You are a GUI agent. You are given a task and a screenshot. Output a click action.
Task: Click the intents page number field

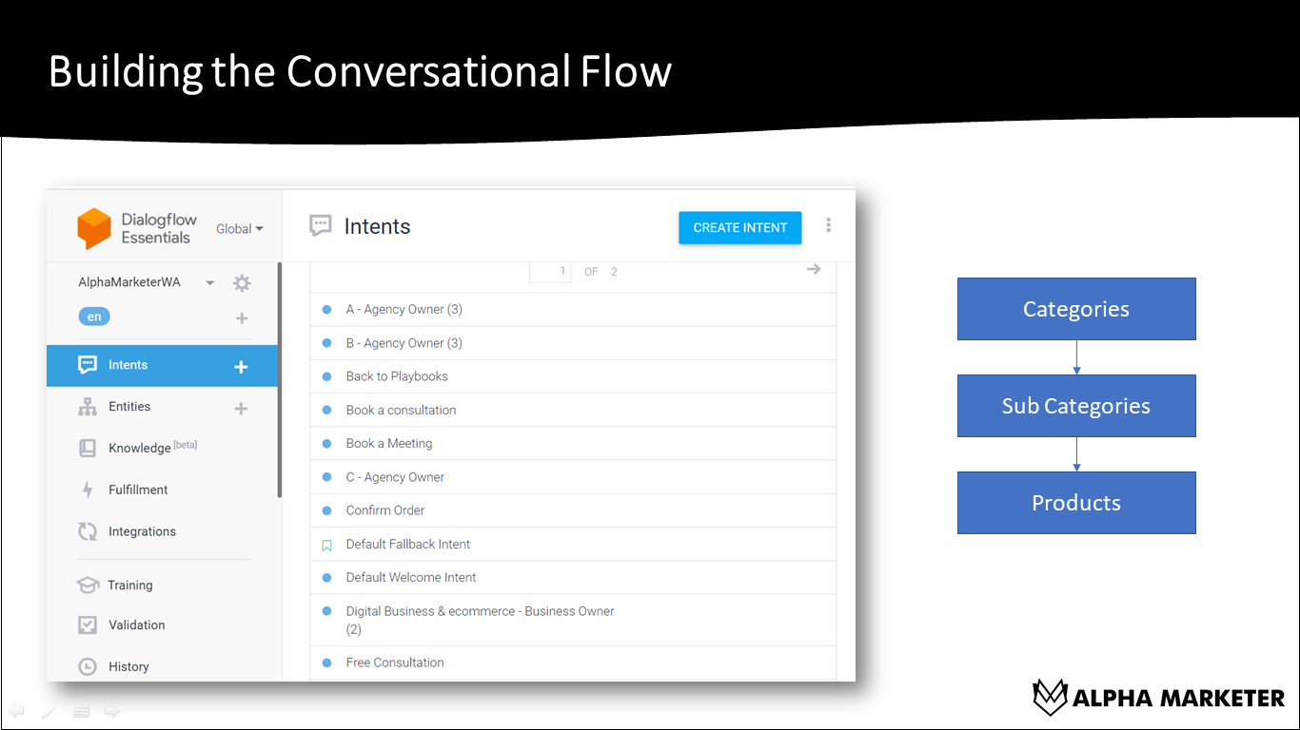coord(550,271)
